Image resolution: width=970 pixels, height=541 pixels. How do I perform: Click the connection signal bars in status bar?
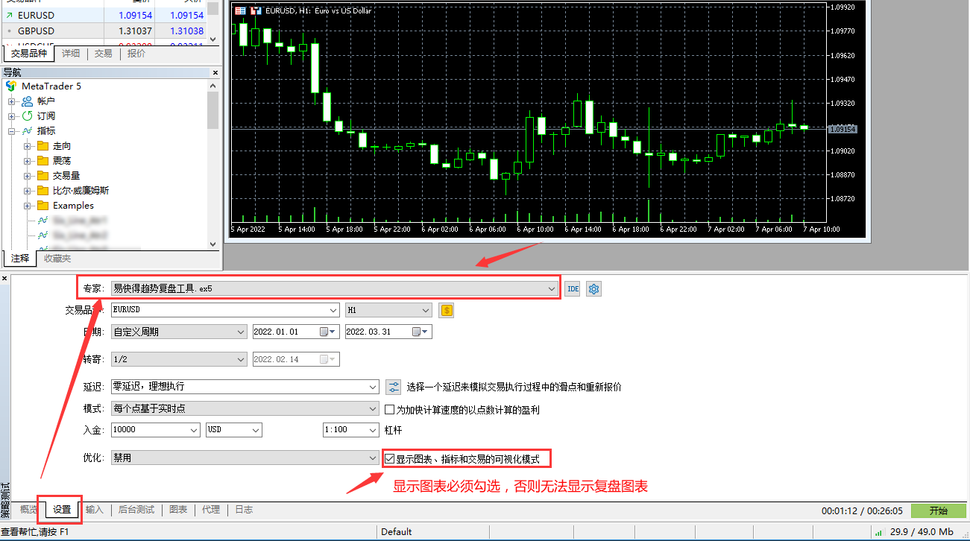(x=880, y=532)
